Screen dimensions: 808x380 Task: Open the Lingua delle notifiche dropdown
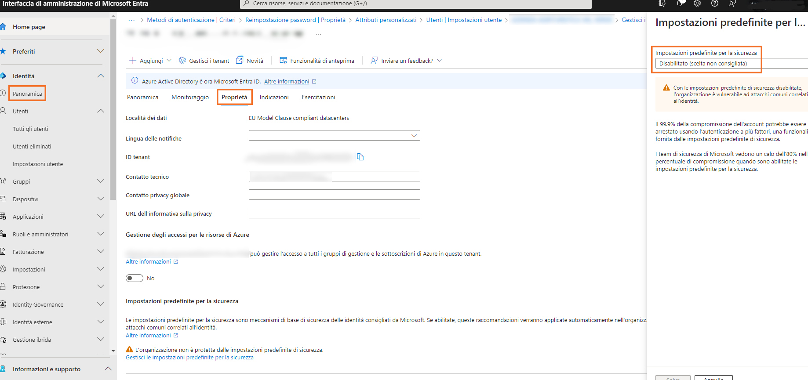pos(335,135)
